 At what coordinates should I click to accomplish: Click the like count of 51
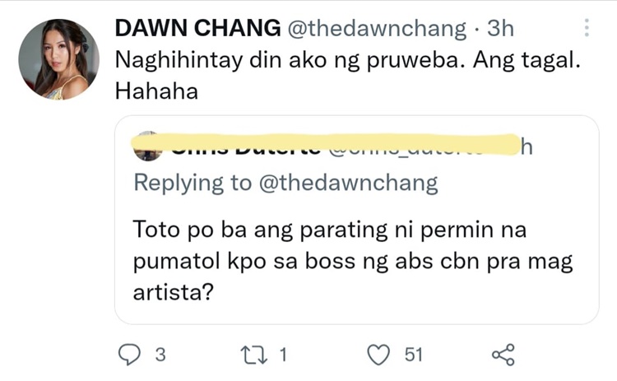click(x=413, y=355)
